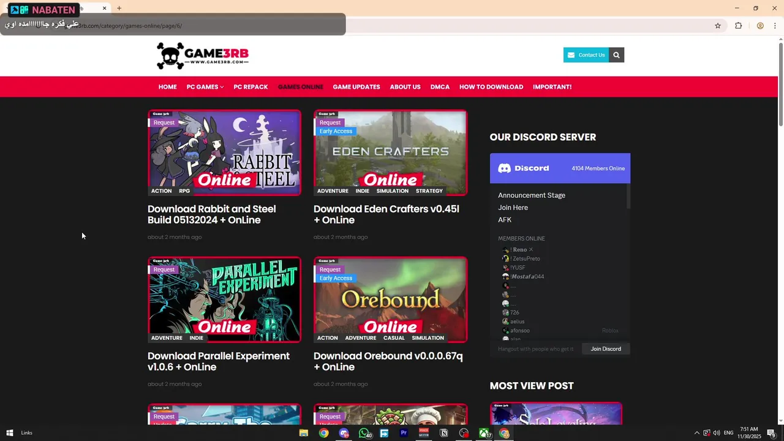Click the Discord widget inner scrollbar
Screen dimensions: 784x441
coord(628,197)
